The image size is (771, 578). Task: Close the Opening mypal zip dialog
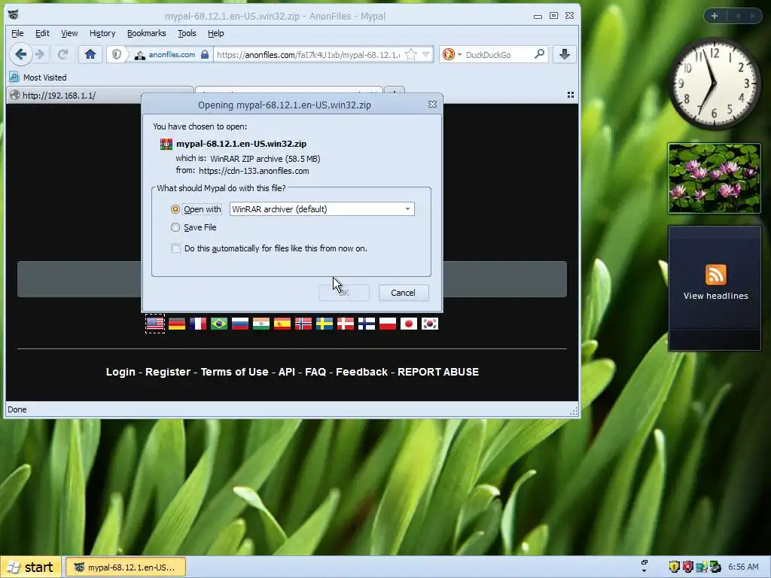[432, 104]
